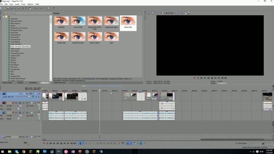The image size is (274, 154).
Task: Select the Brightness and Contrast effect
Action: click(19, 28)
